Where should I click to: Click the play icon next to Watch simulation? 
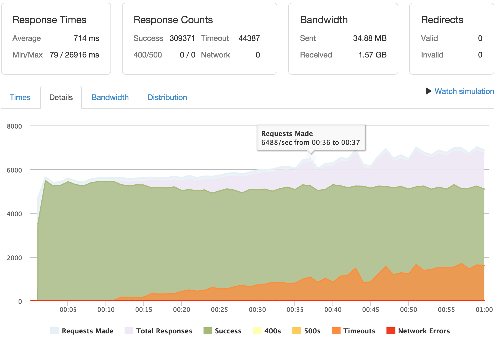[428, 91]
